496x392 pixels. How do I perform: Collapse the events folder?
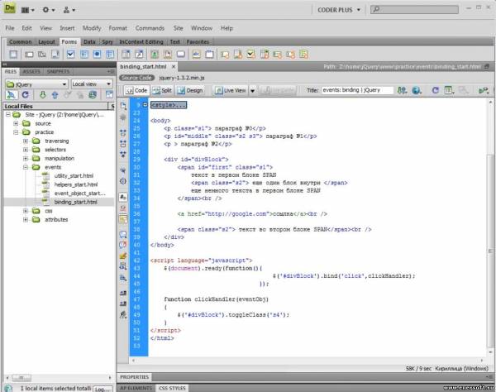point(26,167)
